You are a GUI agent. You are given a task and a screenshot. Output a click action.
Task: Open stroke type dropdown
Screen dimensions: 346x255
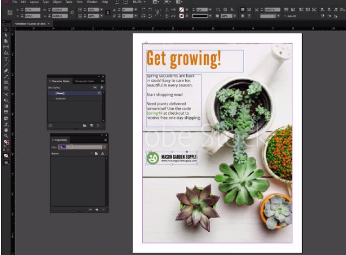pos(210,16)
